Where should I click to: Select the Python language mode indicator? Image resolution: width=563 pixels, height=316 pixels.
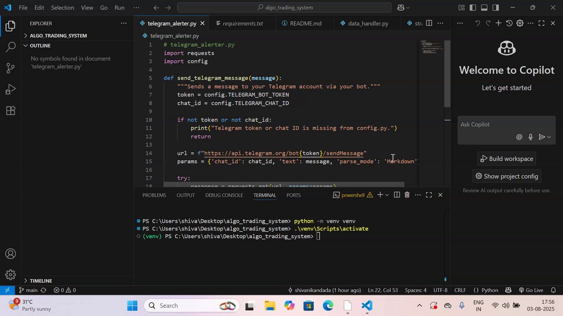point(490,290)
